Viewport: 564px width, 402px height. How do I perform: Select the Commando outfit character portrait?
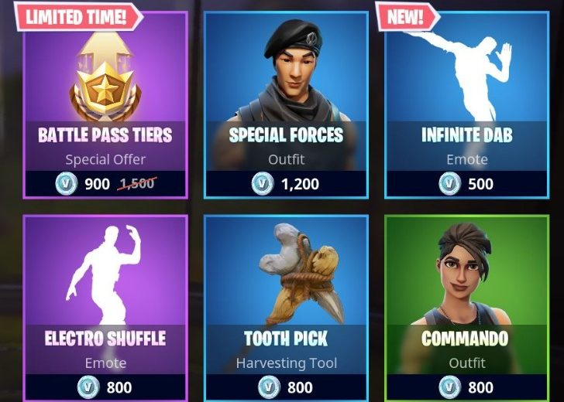(464, 274)
